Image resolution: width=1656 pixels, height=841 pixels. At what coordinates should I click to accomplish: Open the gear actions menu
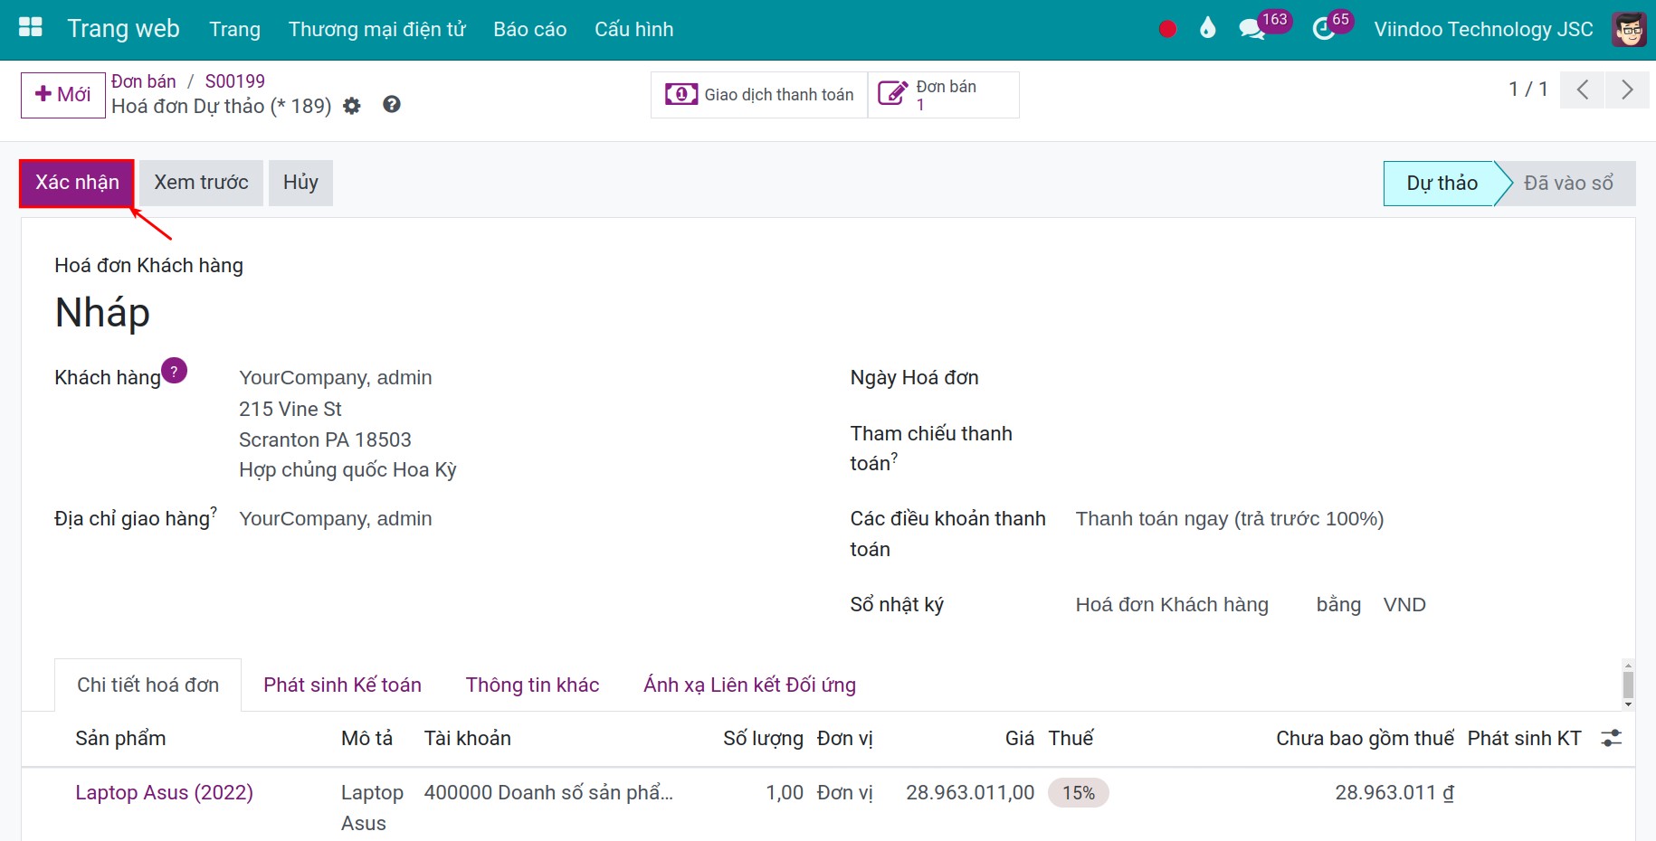352,106
